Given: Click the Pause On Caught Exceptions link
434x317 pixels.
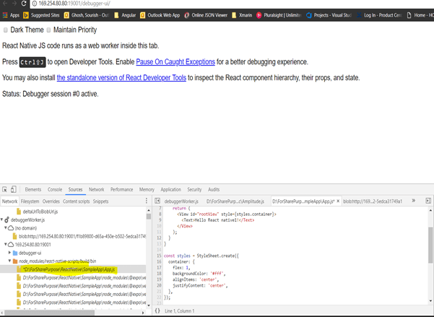Looking at the screenshot, I should (175, 62).
